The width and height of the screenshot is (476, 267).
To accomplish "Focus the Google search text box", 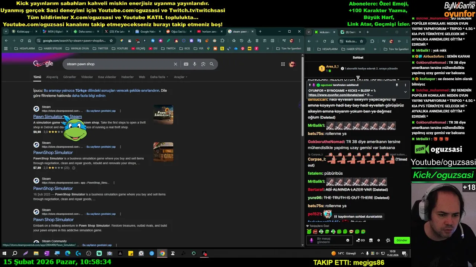I will (x=118, y=64).
